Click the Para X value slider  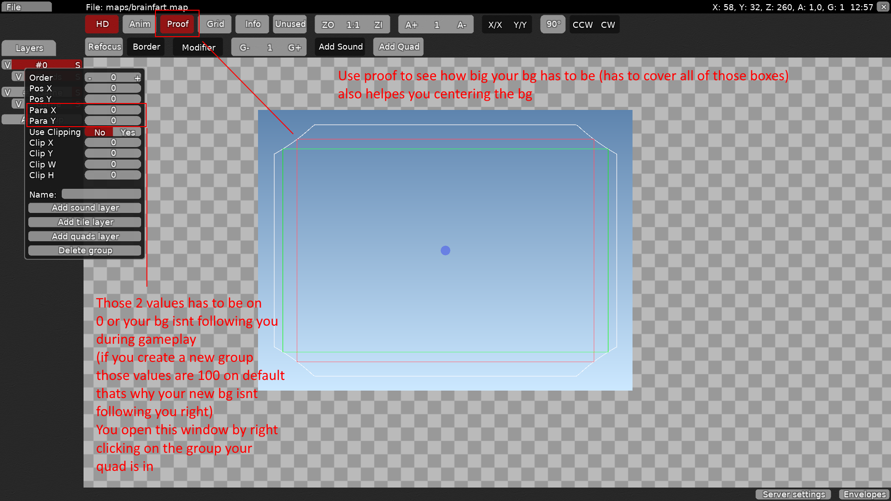(x=113, y=110)
